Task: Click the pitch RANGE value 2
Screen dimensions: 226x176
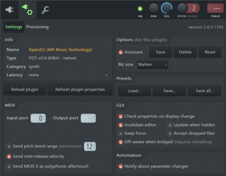Action: tap(193, 8)
